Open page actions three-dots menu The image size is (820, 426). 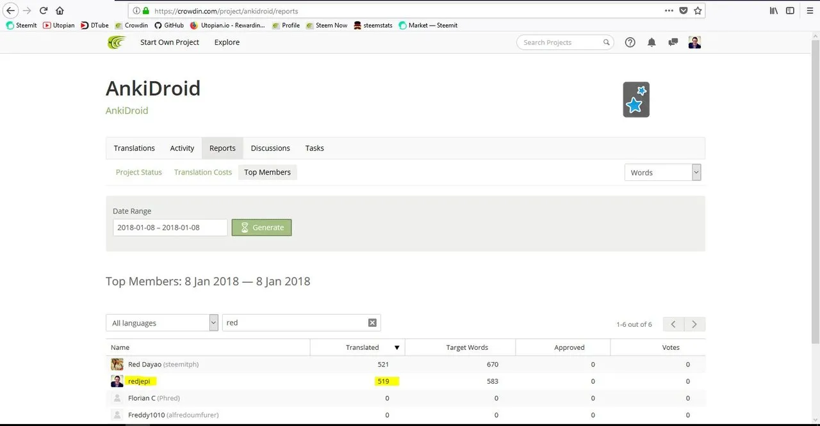point(669,11)
